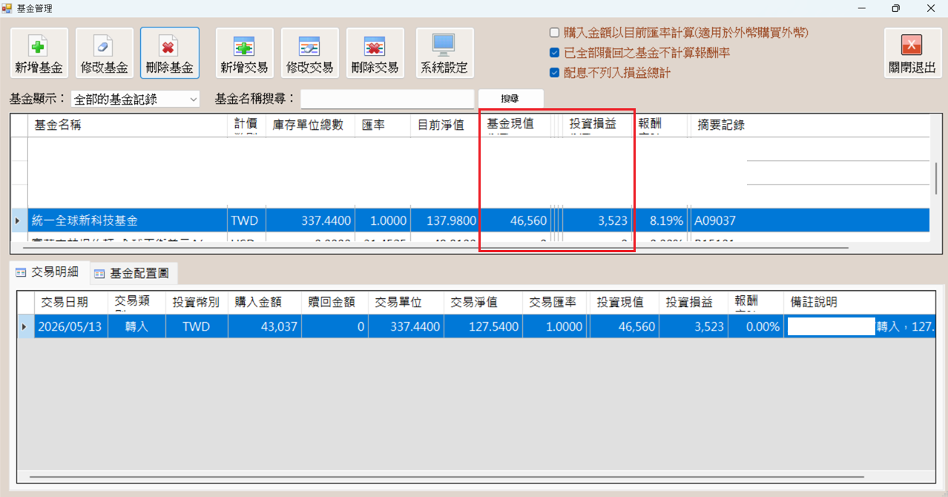Image resolution: width=948 pixels, height=497 pixels.
Task: Click the transaction list horizontal scrollbar
Action: (445, 476)
